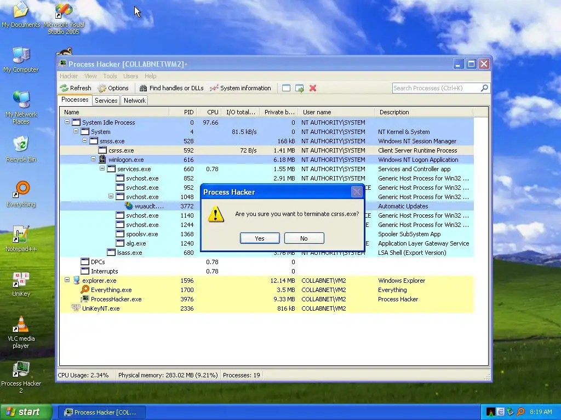This screenshot has height=420, width=561.
Task: Switch to the Services tab
Action: [106, 101]
